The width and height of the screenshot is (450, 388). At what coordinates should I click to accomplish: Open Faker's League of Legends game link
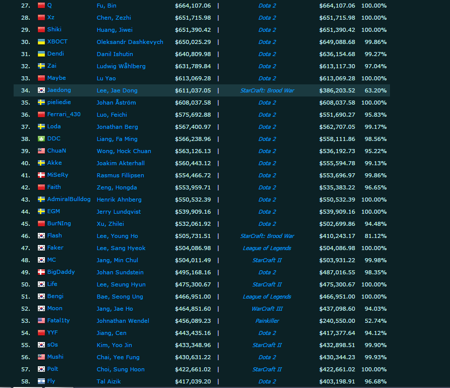[267, 248]
